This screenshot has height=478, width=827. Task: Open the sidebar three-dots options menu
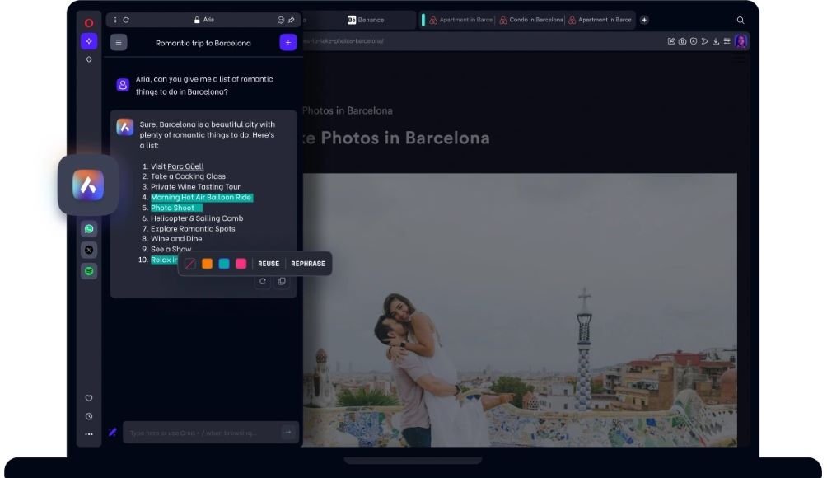pos(89,434)
